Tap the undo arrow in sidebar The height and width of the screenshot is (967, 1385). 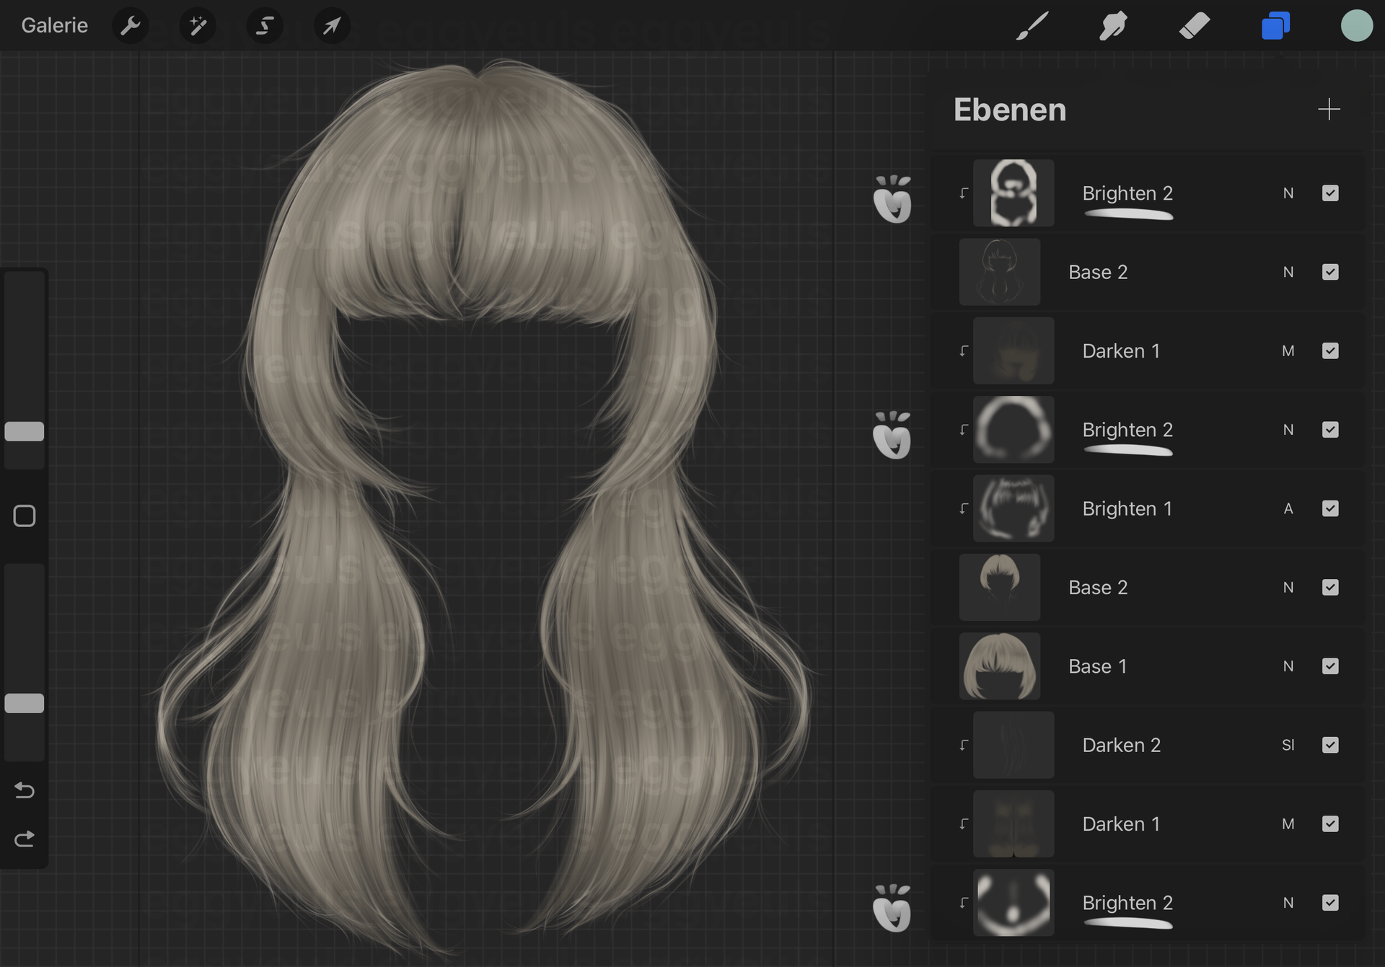coord(25,790)
